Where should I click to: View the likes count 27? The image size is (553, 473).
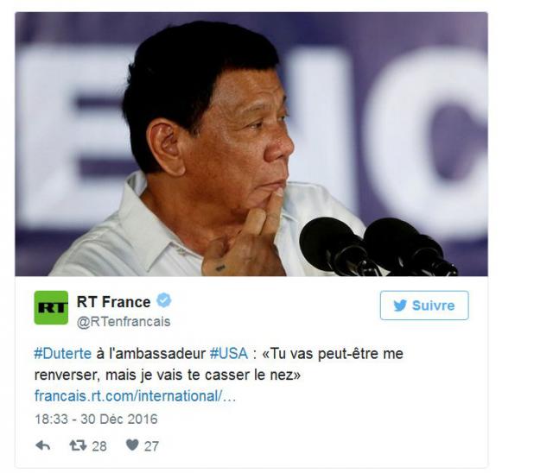152,446
